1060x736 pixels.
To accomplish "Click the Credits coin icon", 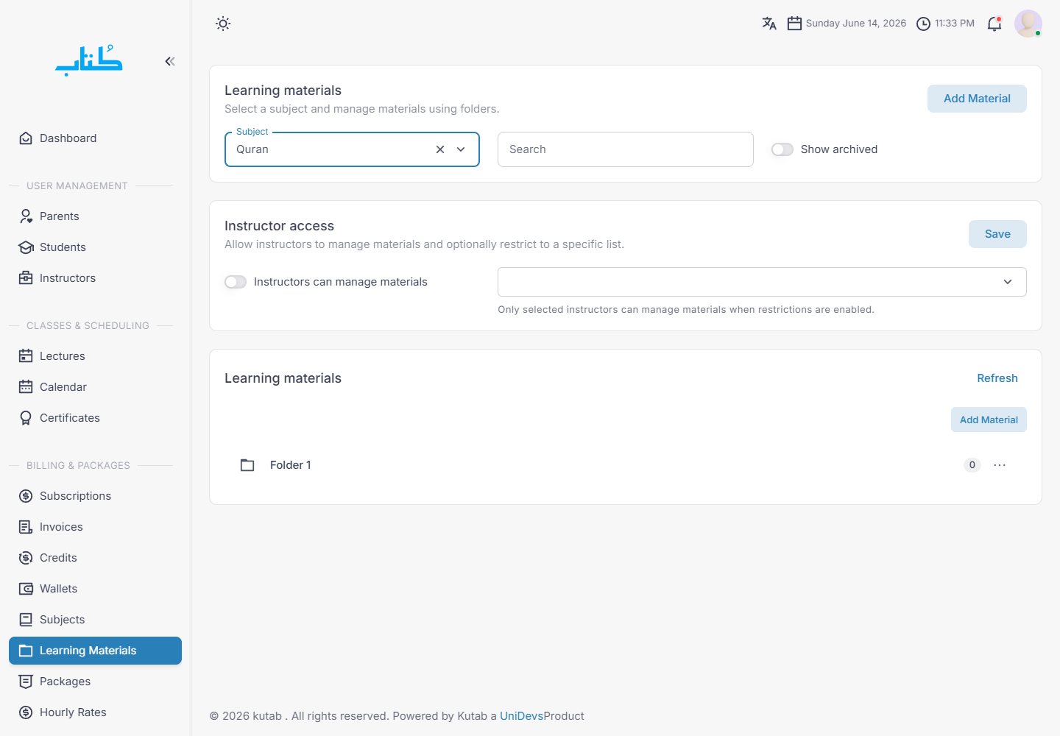I will click(26, 558).
